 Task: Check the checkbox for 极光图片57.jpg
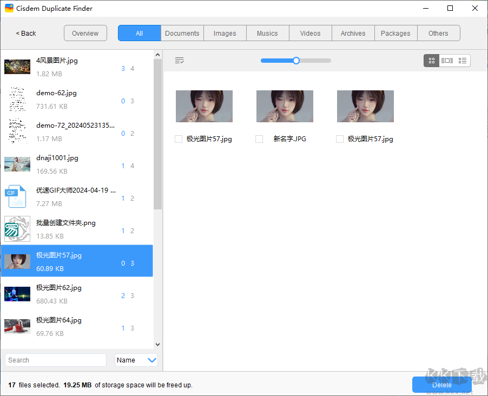coord(179,139)
